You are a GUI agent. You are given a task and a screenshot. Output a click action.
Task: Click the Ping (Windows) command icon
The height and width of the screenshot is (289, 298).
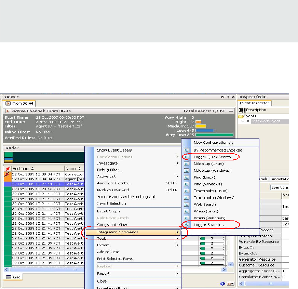tap(187, 184)
